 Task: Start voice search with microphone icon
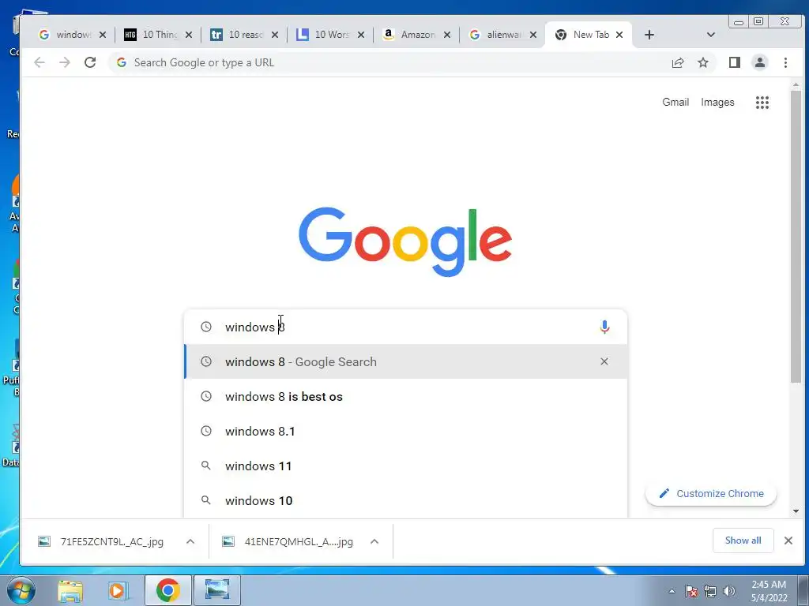click(x=604, y=327)
